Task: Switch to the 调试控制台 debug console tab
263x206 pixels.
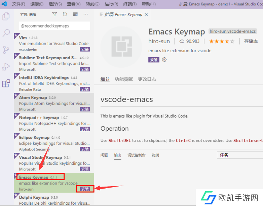Action: pos(137,155)
